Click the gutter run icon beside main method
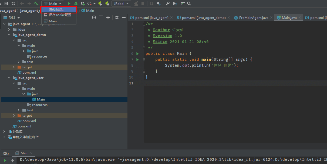This screenshot has width=327, height=164. coord(137,59)
